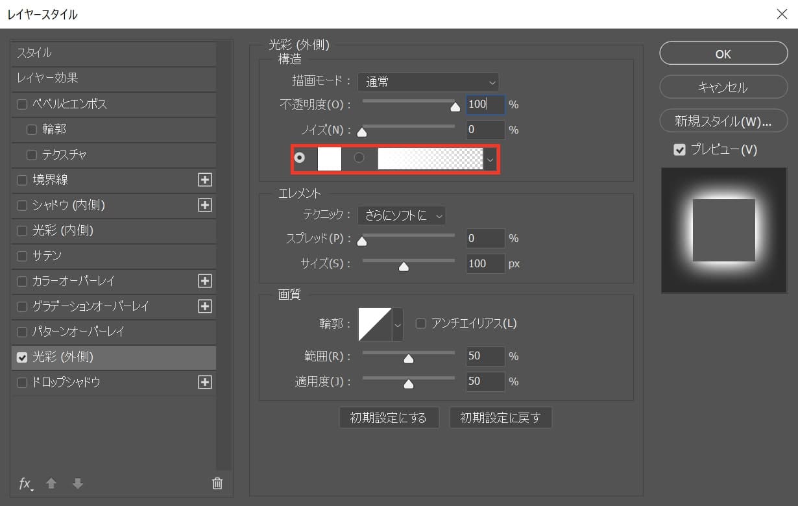Image resolution: width=798 pixels, height=506 pixels.
Task: Enable the アンチエイリアス(L) checkbox
Action: click(x=420, y=323)
